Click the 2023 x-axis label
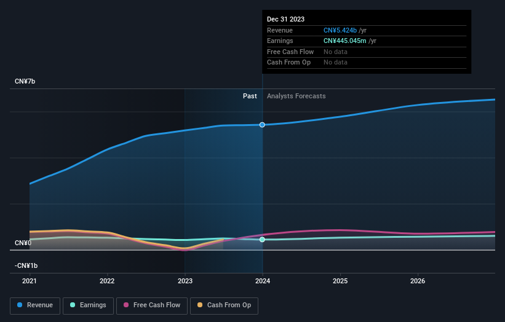The width and height of the screenshot is (505, 322). click(185, 281)
